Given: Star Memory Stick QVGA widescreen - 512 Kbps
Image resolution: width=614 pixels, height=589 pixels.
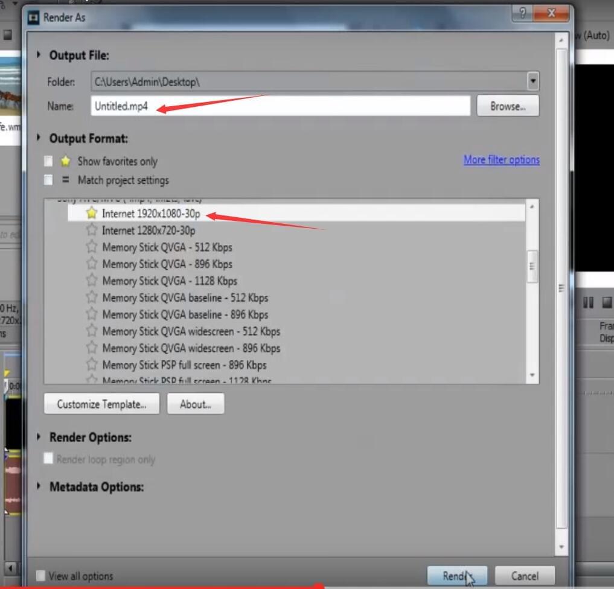Looking at the screenshot, I should (x=92, y=331).
